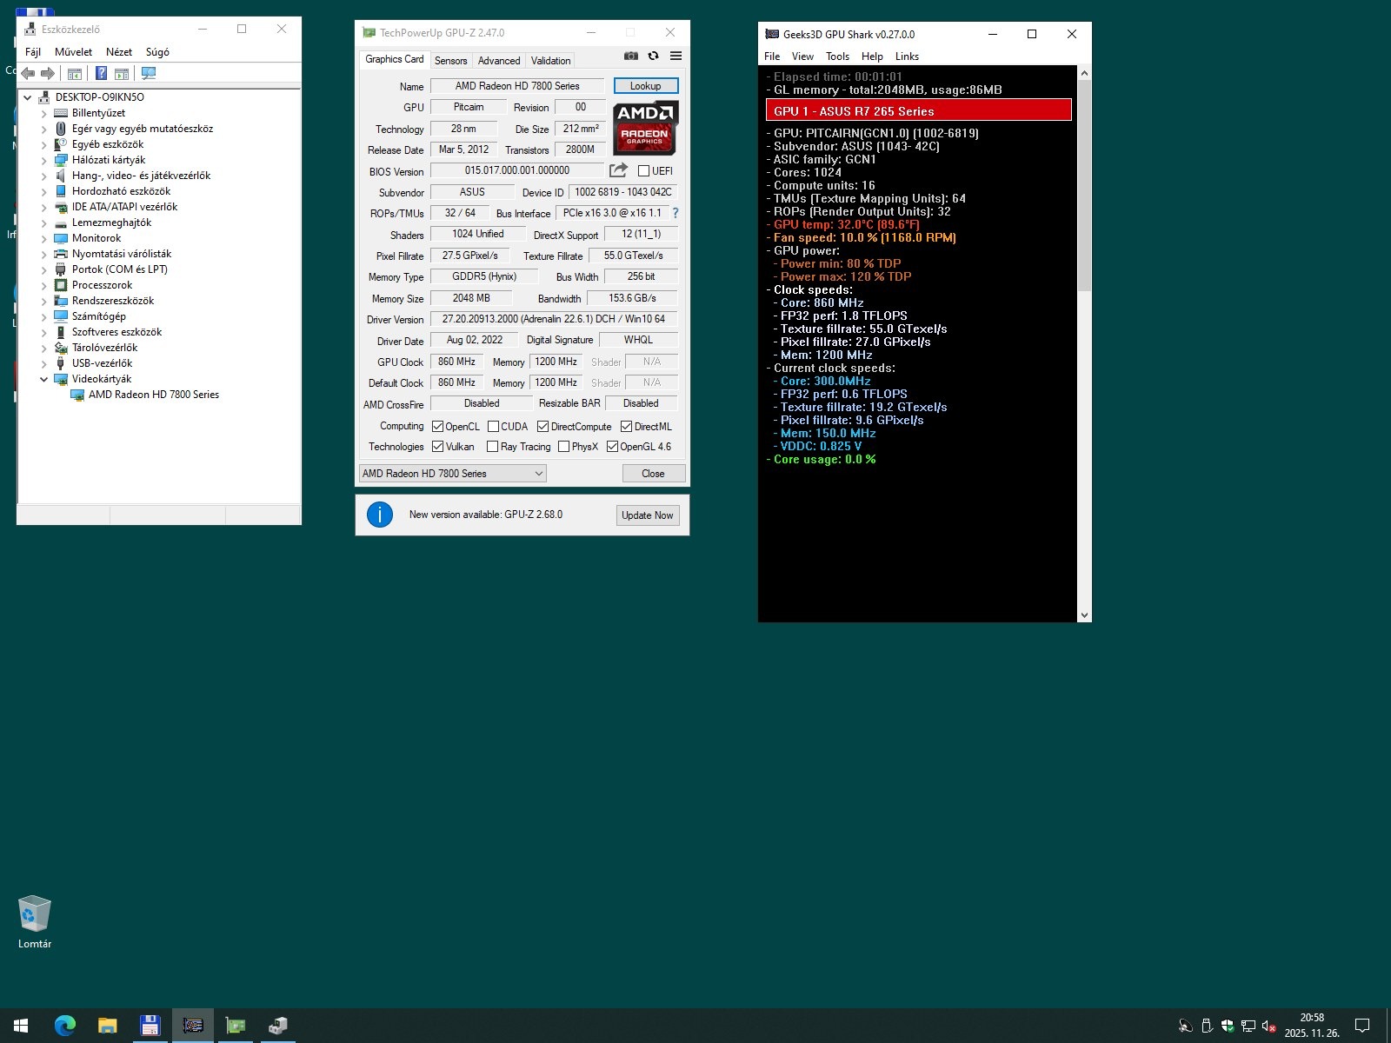Click the GPU Shark vertical scrollbar thumb
The height and width of the screenshot is (1043, 1391).
(1084, 187)
